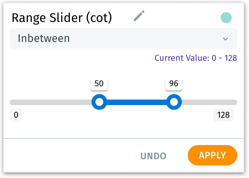Click the blue selected range between handles

tap(136, 102)
